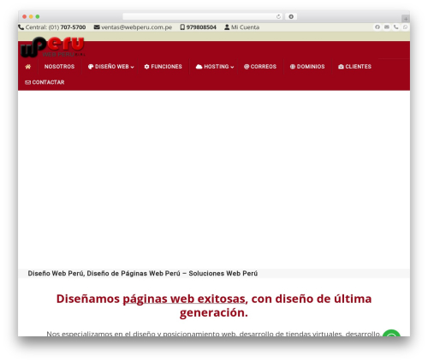Viewport: 428px width, 362px height.
Task: Click the home icon in navigation bar
Action: pos(28,67)
